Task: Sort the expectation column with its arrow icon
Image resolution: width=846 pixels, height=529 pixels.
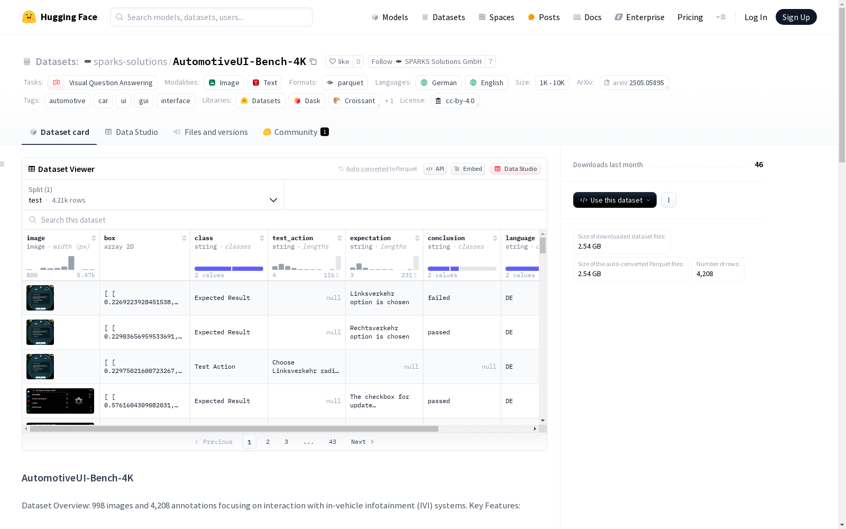Action: [x=417, y=238]
